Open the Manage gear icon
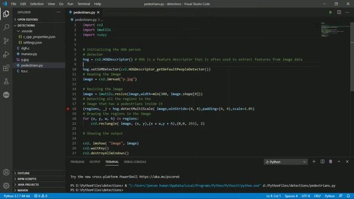 (x=6, y=186)
